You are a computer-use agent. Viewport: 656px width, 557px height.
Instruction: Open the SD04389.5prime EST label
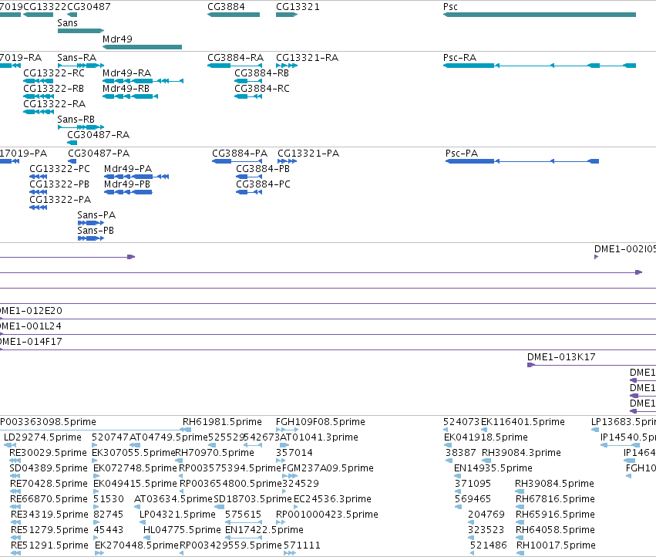(49, 468)
